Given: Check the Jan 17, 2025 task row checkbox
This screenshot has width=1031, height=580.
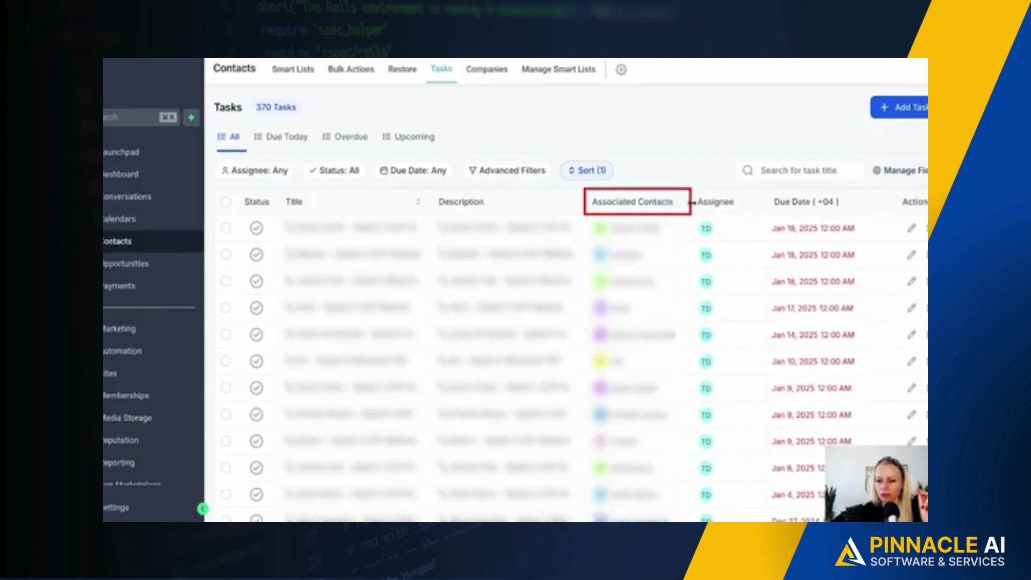Looking at the screenshot, I should 226,308.
